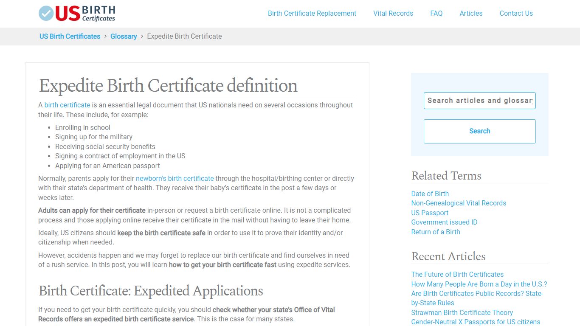Follow the 'birth certificate' inline link
Image resolution: width=580 pixels, height=326 pixels.
pyautogui.click(x=68, y=105)
